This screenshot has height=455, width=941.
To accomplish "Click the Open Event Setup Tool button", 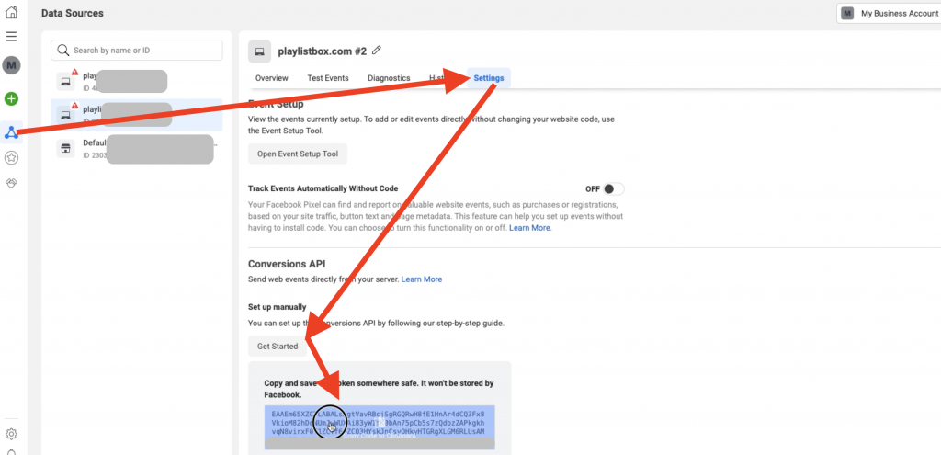I will pos(298,154).
